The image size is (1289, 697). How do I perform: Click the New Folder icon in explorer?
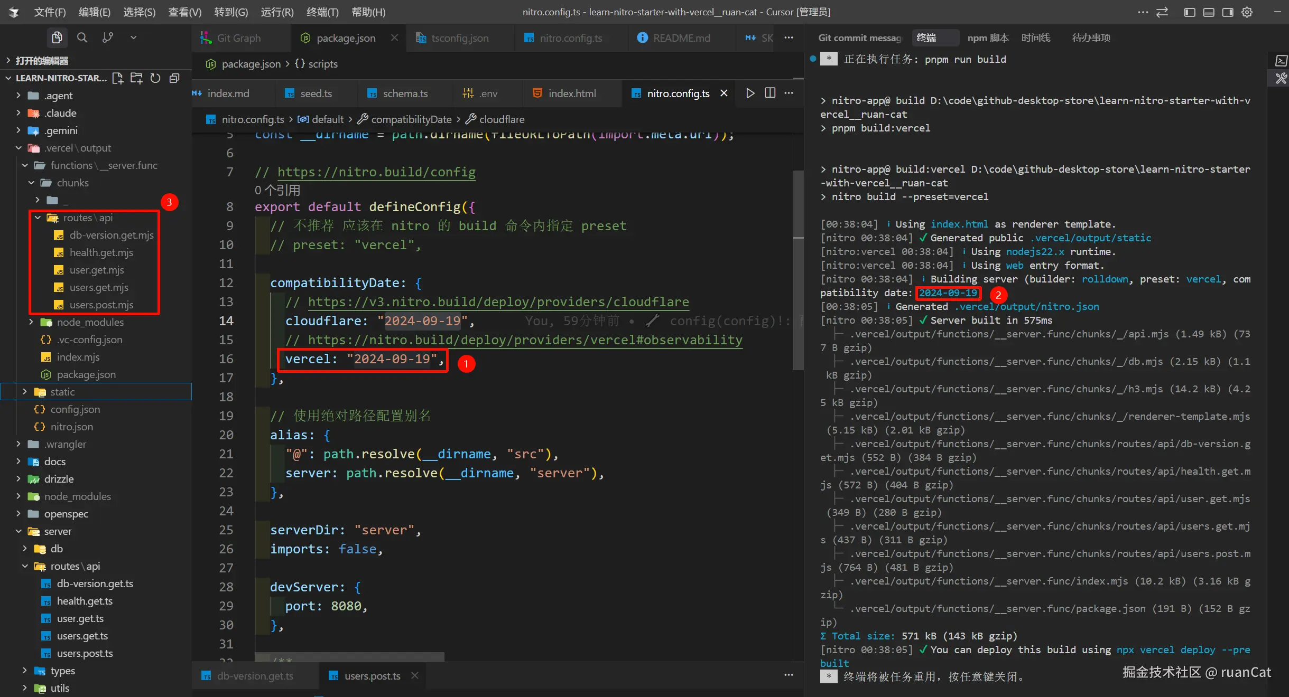click(136, 78)
